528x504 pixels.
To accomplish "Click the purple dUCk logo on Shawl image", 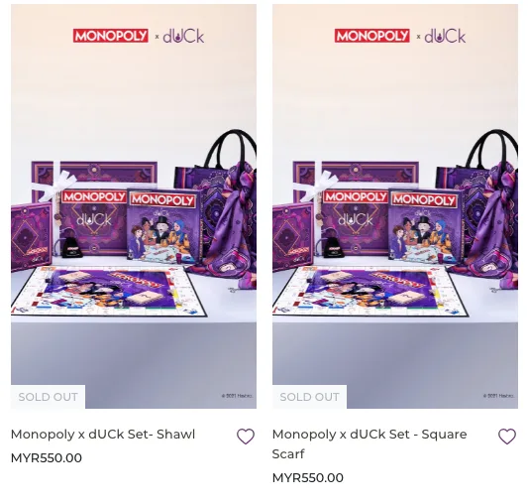I will [x=183, y=36].
